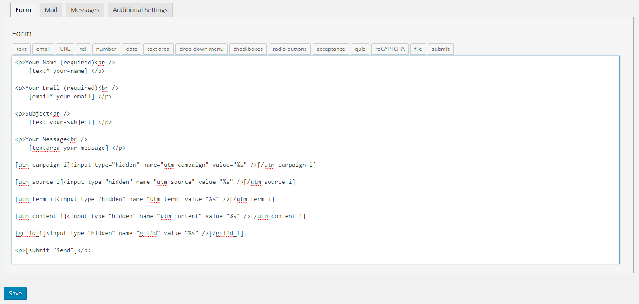Switch to the Mail tab
This screenshot has height=304, width=639.
coord(51,9)
